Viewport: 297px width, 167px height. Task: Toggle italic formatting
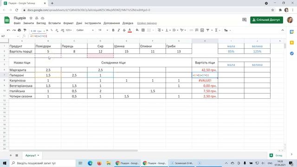tap(119, 30)
